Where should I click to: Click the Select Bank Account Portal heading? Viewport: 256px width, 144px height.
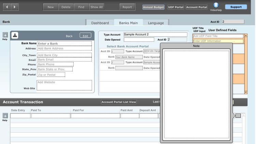pyautogui.click(x=128, y=46)
